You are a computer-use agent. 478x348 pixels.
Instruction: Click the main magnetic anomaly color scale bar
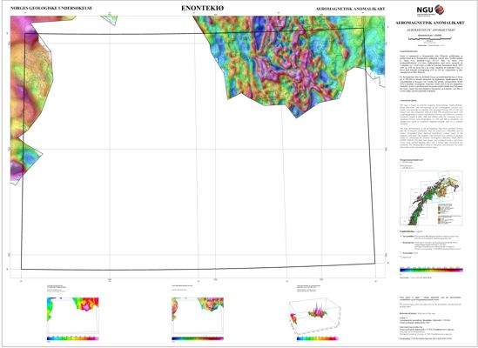[x=431, y=270]
